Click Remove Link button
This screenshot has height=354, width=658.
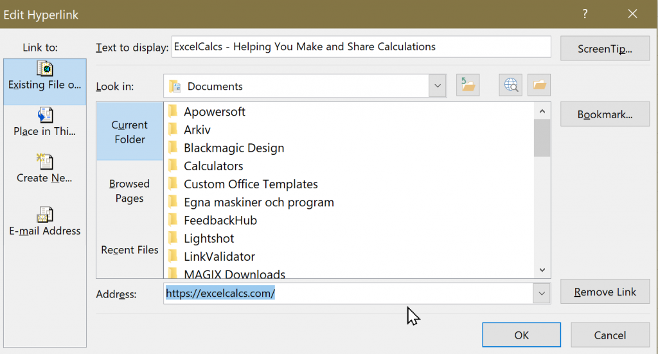pyautogui.click(x=605, y=292)
